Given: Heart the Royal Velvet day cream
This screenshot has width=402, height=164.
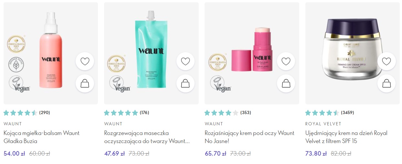Looking at the screenshot, I should point(386,61).
